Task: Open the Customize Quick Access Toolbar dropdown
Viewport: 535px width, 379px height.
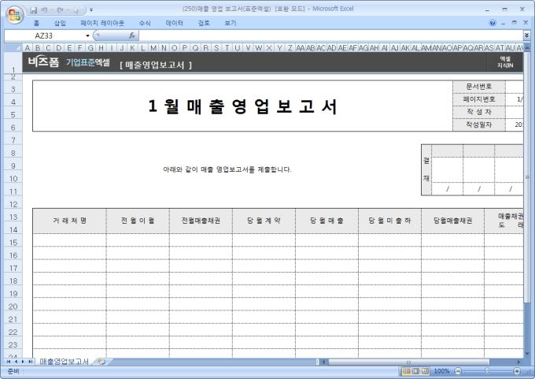Action: (91, 10)
